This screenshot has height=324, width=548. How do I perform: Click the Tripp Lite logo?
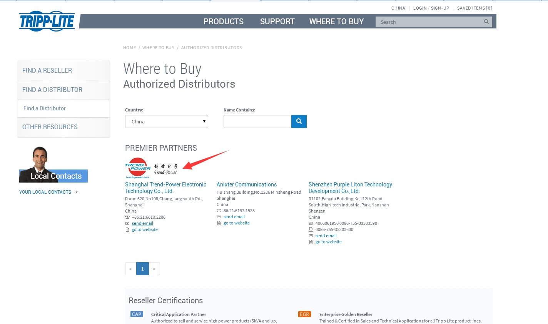(x=47, y=21)
